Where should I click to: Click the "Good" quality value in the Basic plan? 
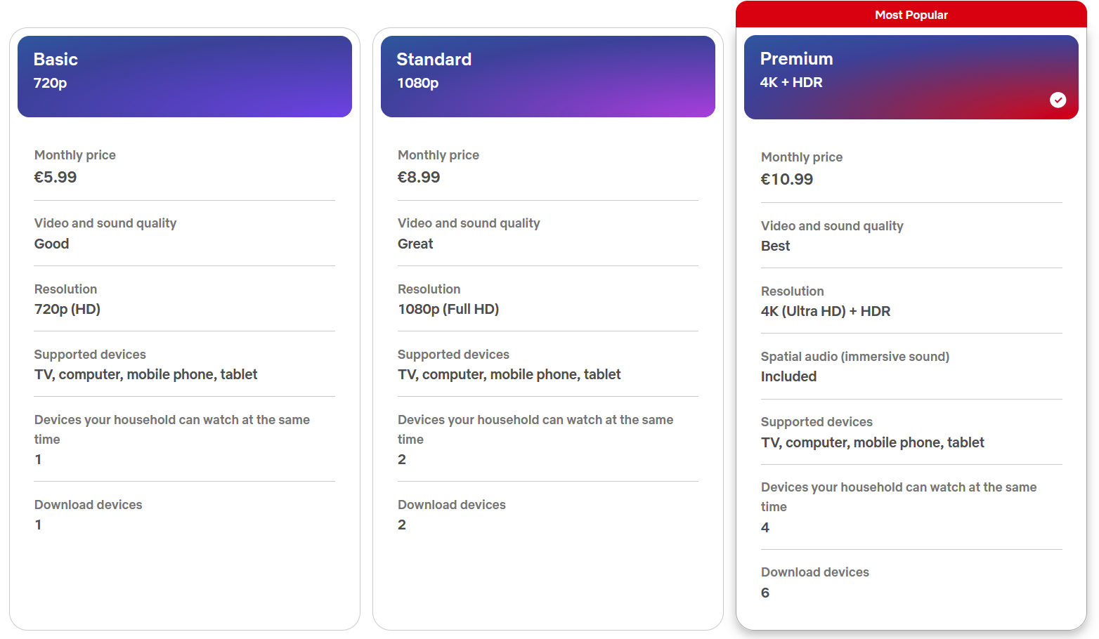[51, 244]
